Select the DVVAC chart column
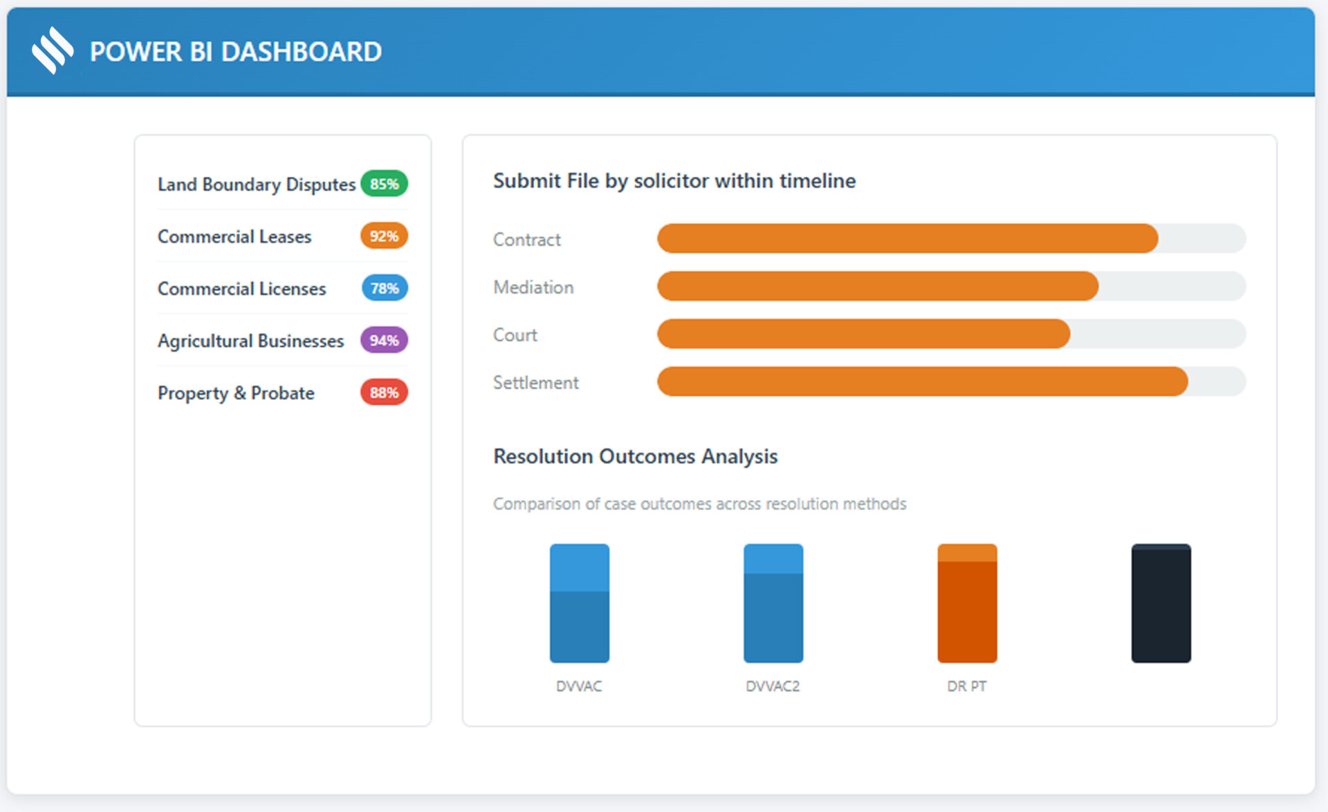The height and width of the screenshot is (812, 1328). [580, 603]
